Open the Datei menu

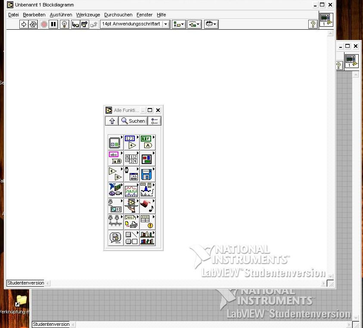point(13,15)
